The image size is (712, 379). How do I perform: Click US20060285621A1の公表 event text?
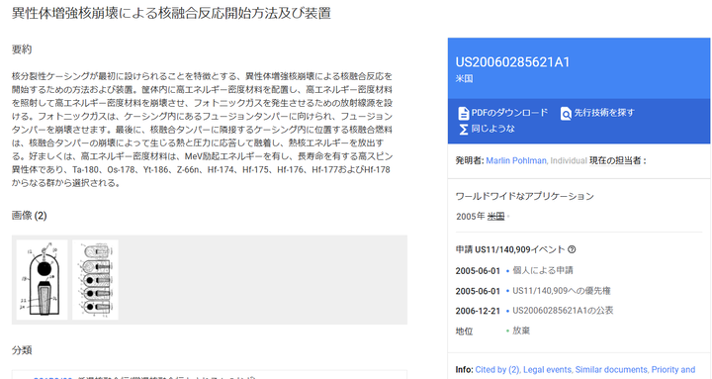[x=563, y=311]
